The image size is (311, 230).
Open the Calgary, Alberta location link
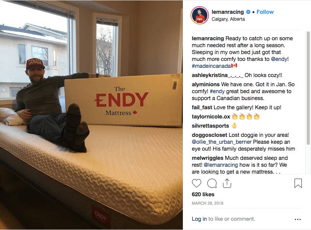228,19
